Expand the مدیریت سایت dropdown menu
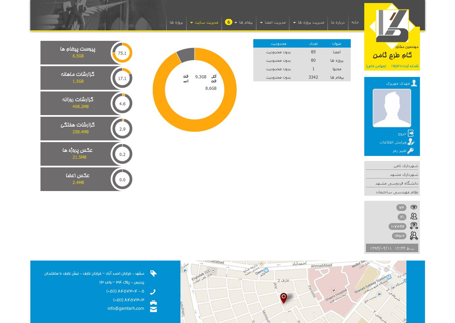455x323 pixels. point(204,23)
